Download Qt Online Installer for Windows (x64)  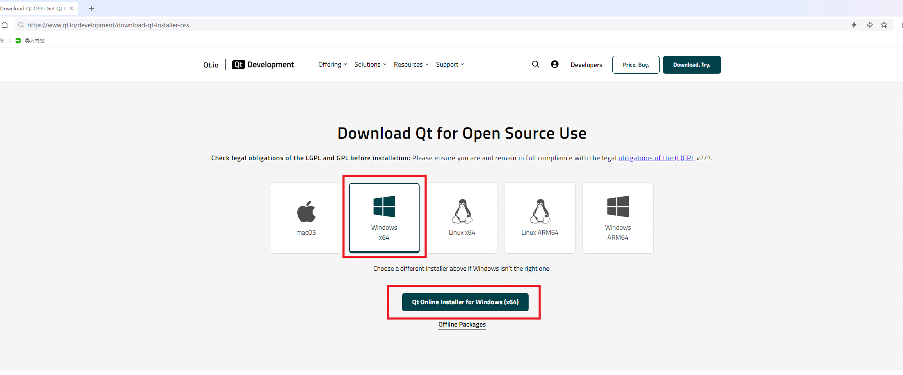pos(465,302)
